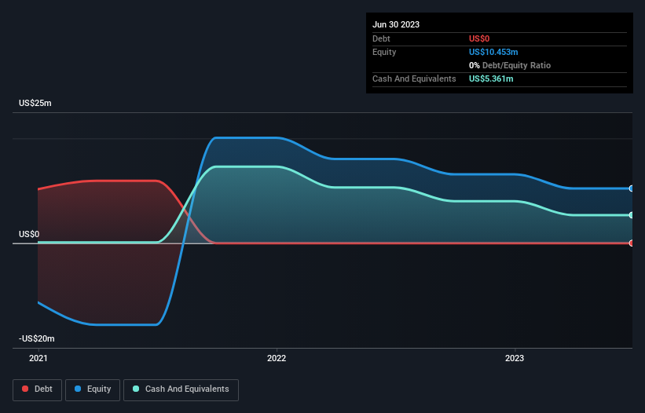Click the 0% Debt/Equity Ratio text
The width and height of the screenshot is (645, 413).
click(510, 65)
